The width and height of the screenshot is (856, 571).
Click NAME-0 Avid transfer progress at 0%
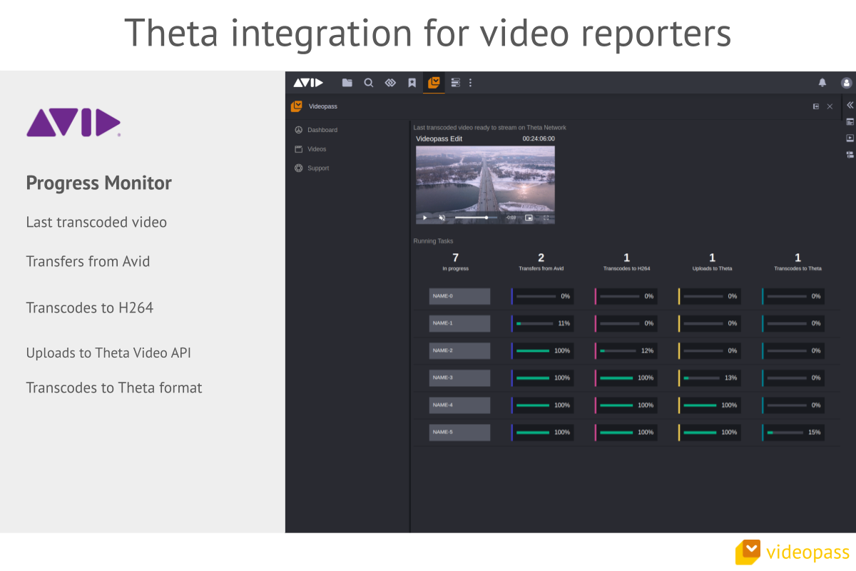543,296
